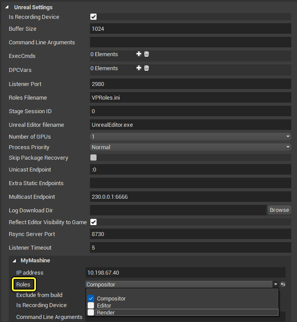Image resolution: width=297 pixels, height=322 pixels.
Task: Edit the Stage Session ID field
Action: click(x=190, y=111)
